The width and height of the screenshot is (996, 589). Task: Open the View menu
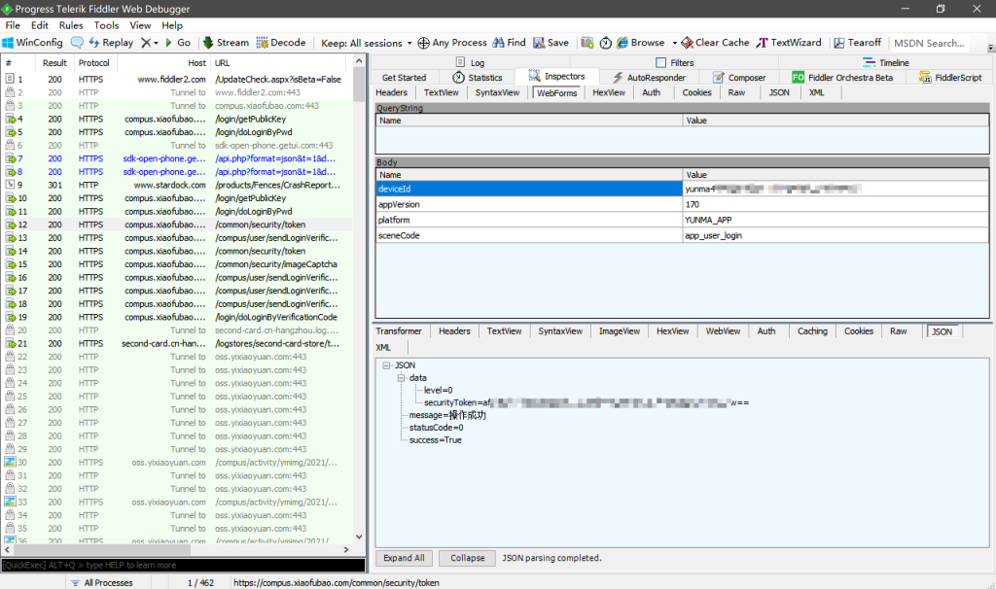point(140,25)
